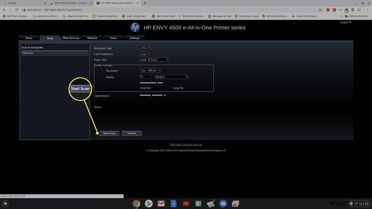Image resolution: width=372 pixels, height=209 pixels.
Task: Click the browser address bar URL
Action: click(63, 10)
